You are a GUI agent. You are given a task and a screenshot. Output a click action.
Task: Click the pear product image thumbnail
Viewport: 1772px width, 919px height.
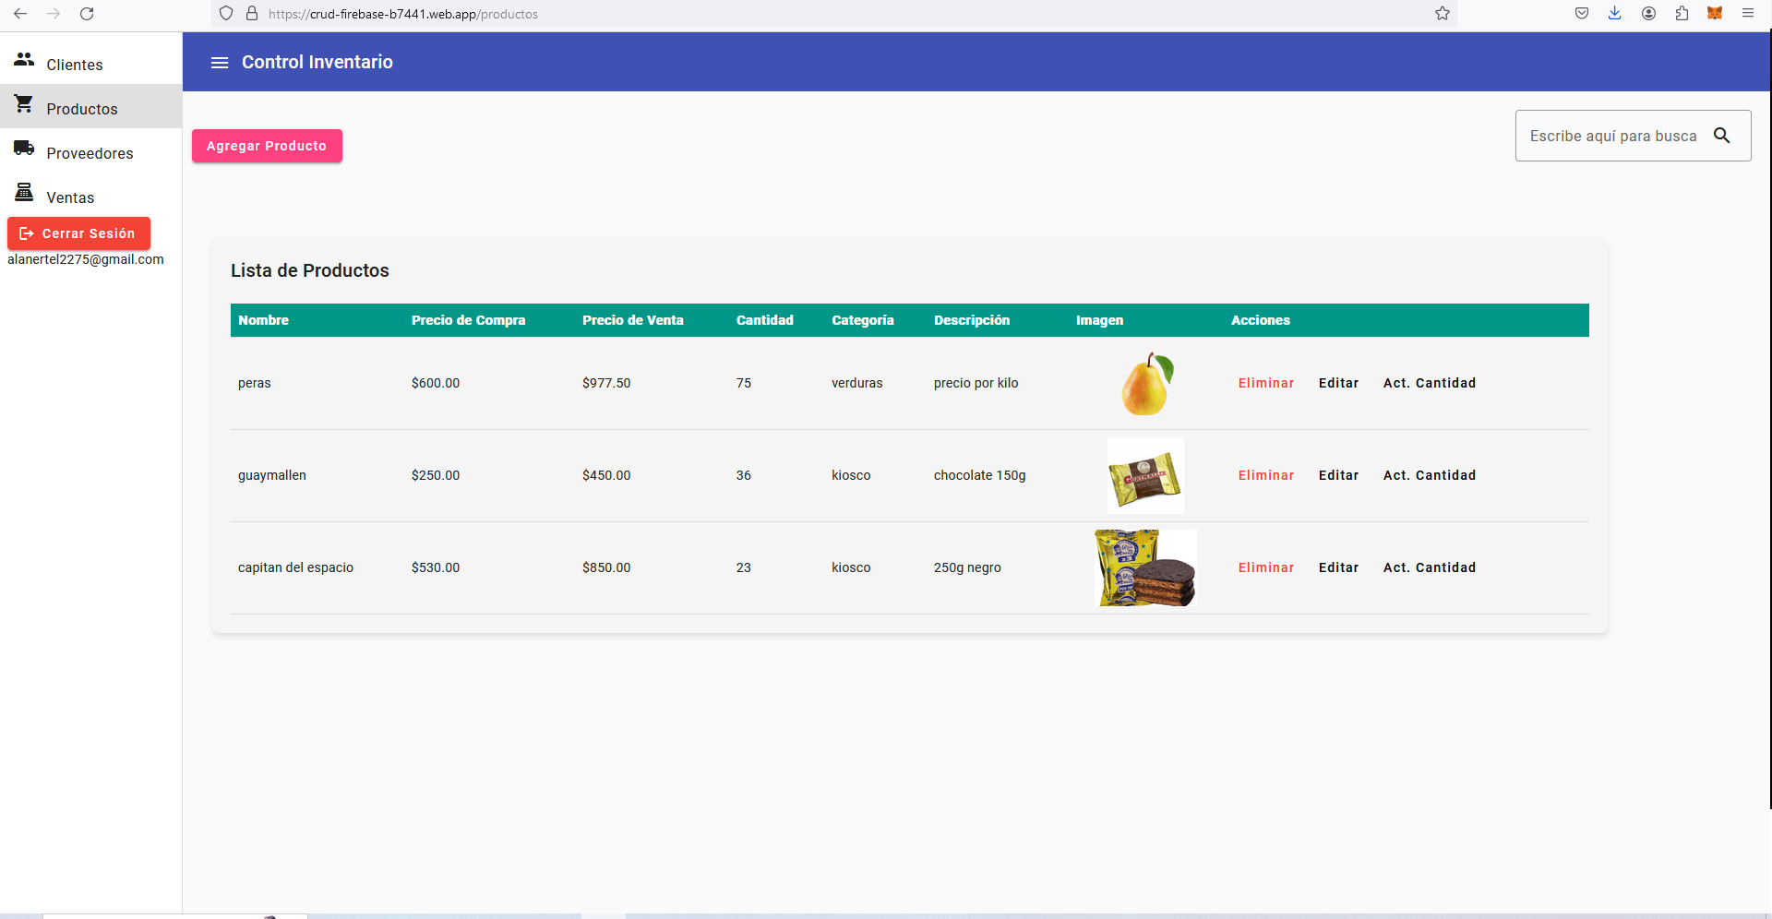click(x=1146, y=383)
